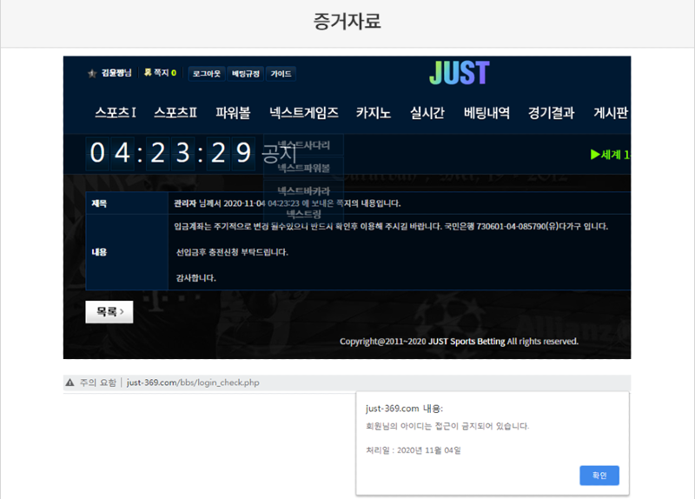Choose 넥스트바카라 from the submenu
Image resolution: width=695 pixels, height=499 pixels.
pos(303,190)
